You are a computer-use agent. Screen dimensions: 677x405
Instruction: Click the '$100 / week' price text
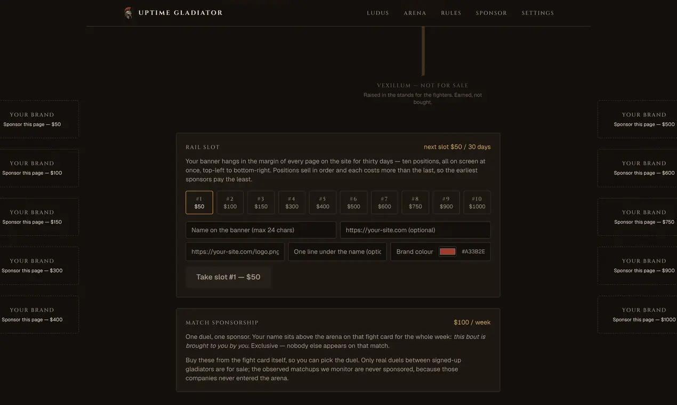(x=472, y=322)
